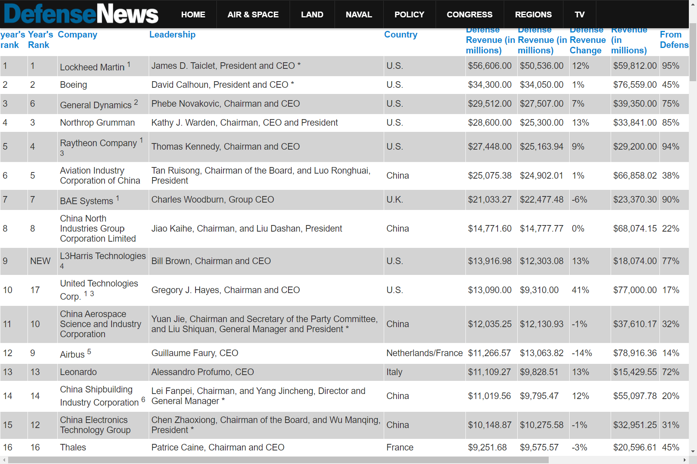Sort table by Country column header
Image resolution: width=697 pixels, height=464 pixels.
click(x=401, y=34)
